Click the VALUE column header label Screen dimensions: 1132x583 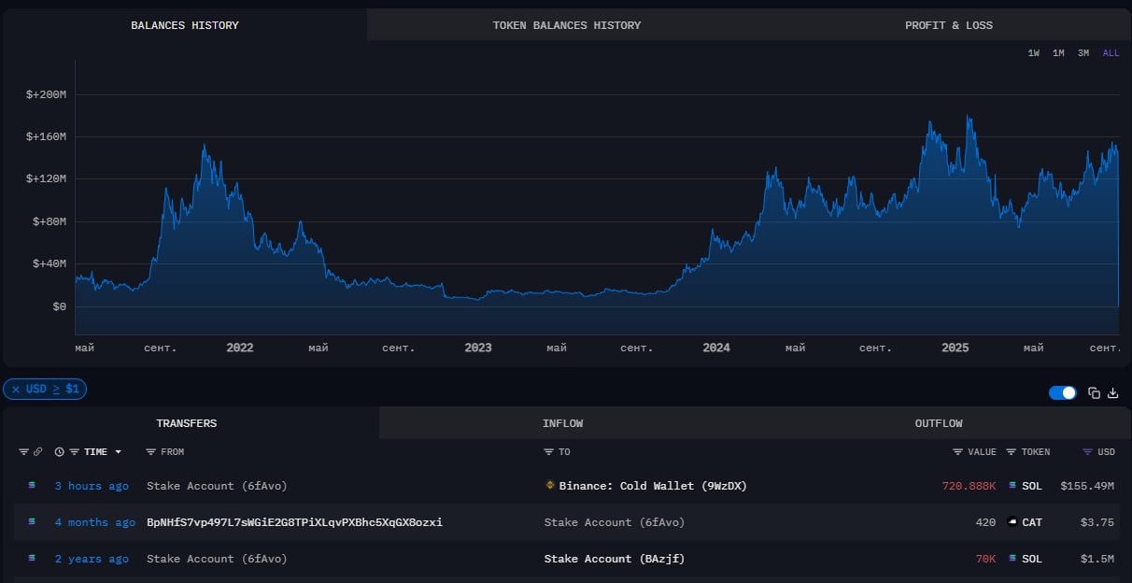[x=982, y=452]
